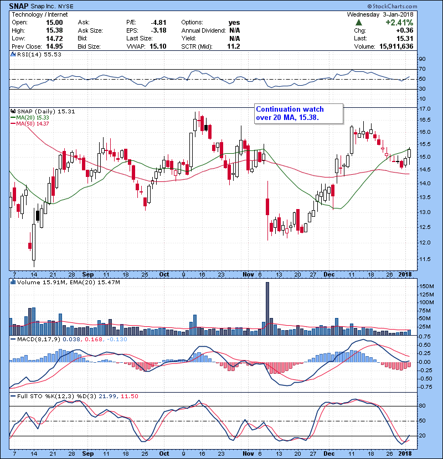The width and height of the screenshot is (443, 459).
Task: Click the 2018 label on price chart axis
Action: (x=405, y=275)
